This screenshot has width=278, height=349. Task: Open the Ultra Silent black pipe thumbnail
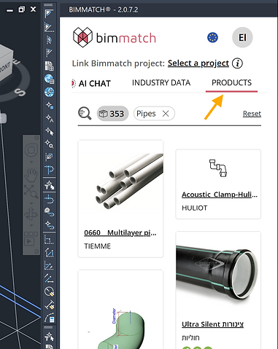coord(218,274)
